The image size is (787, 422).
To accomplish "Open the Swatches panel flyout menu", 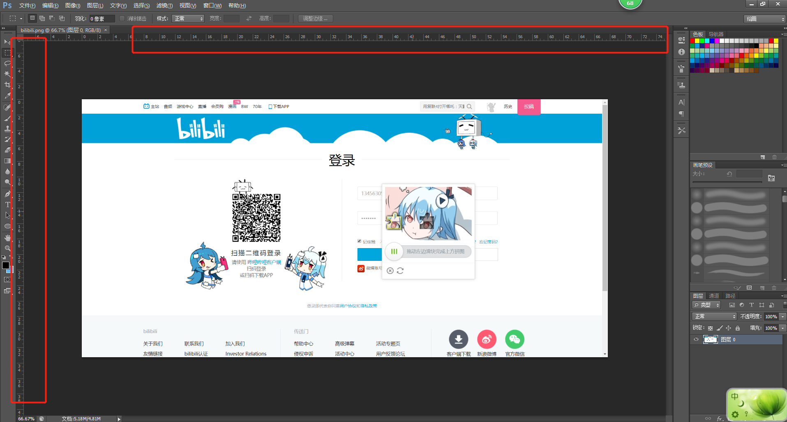I will tap(784, 34).
